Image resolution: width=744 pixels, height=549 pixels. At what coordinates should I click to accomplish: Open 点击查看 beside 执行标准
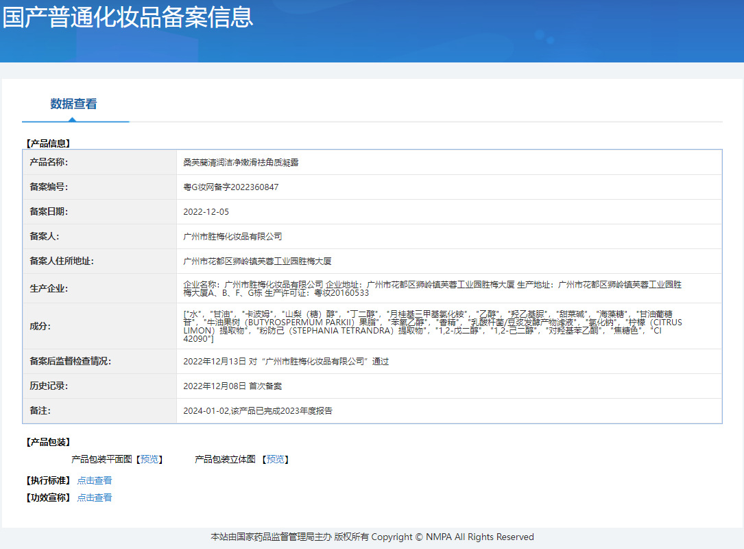pyautogui.click(x=95, y=480)
